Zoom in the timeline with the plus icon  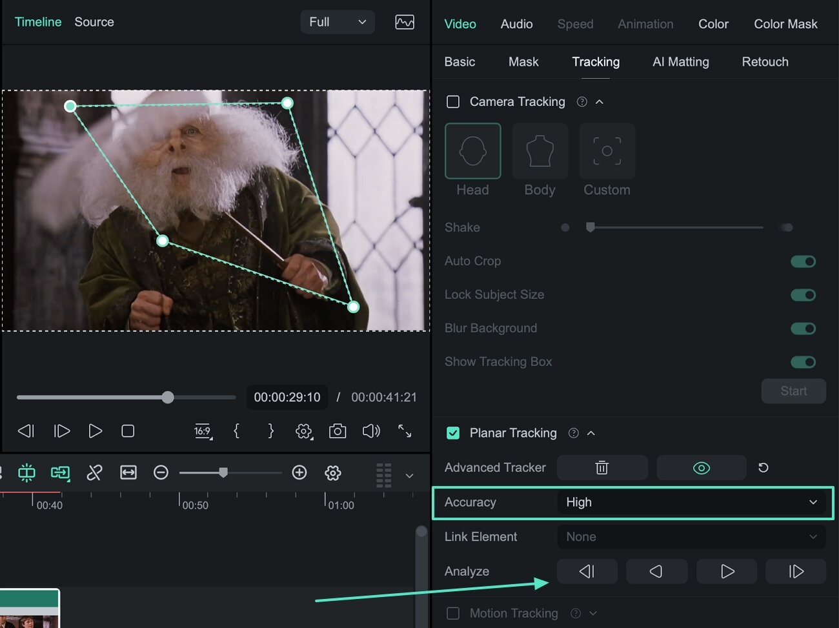[299, 473]
